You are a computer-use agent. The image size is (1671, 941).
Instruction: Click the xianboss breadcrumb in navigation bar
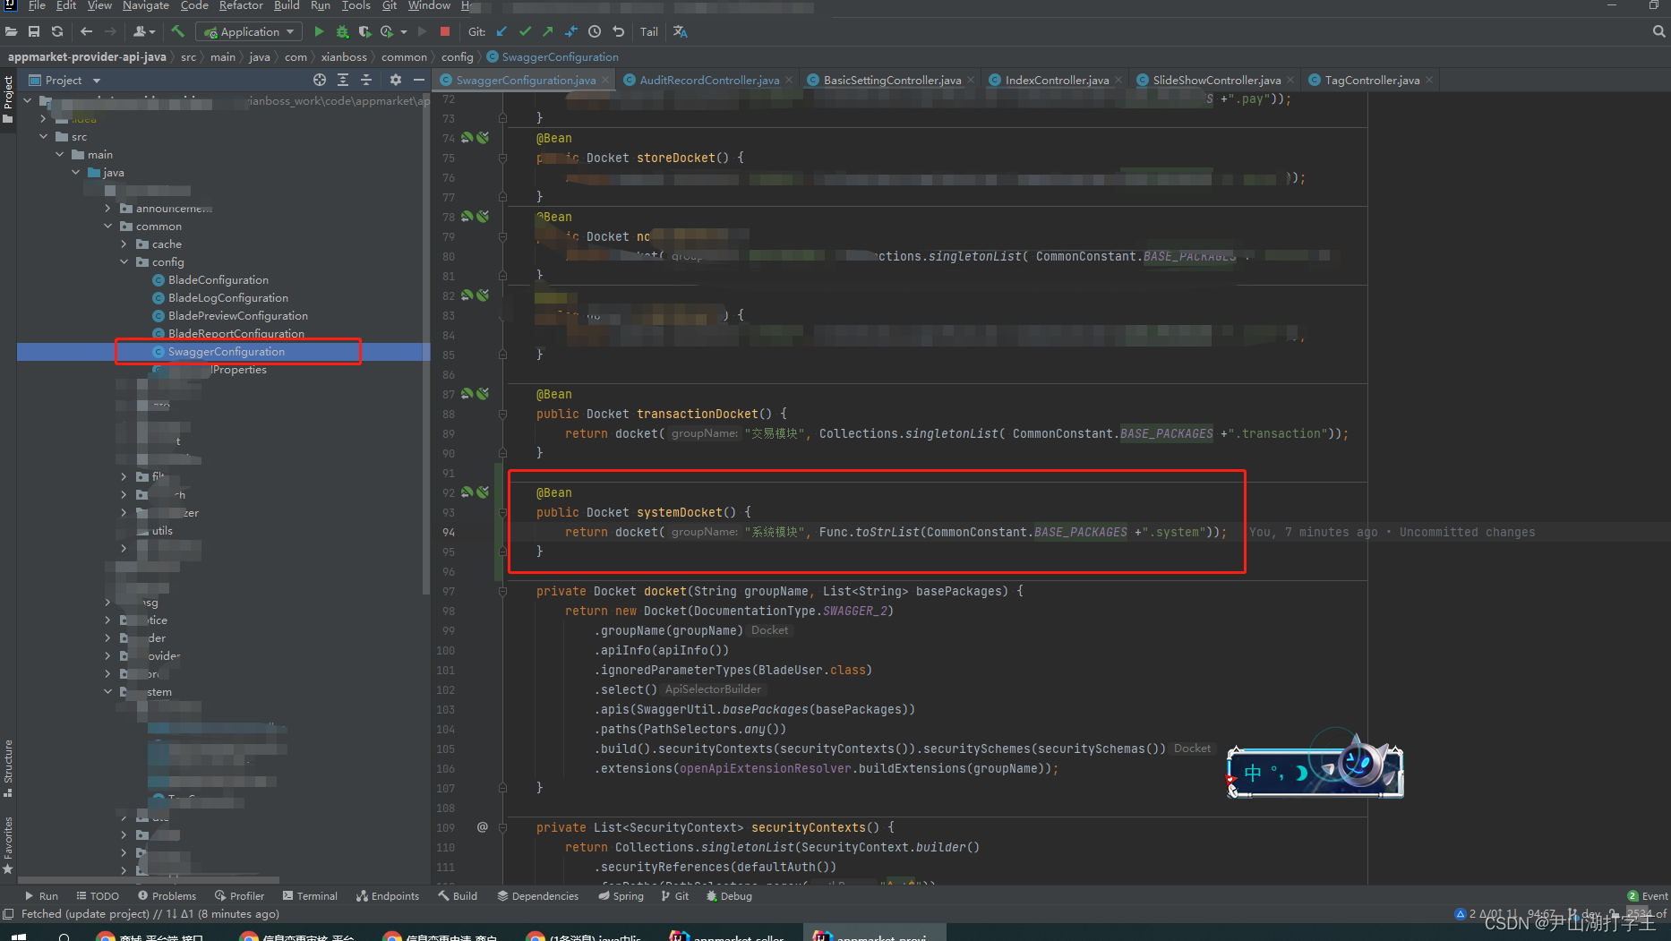(x=344, y=56)
